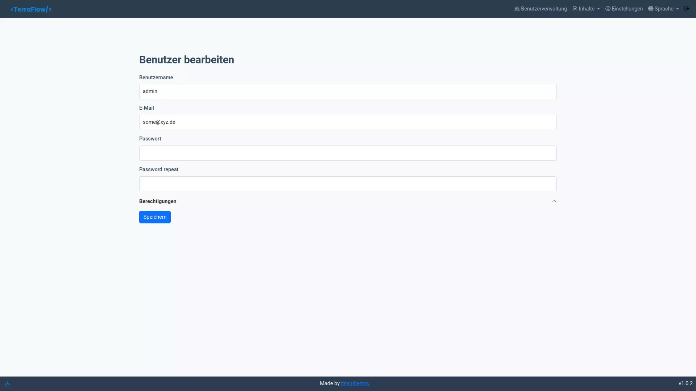Focus the Passwort input field
Viewport: 696px width, 391px height.
[348, 153]
